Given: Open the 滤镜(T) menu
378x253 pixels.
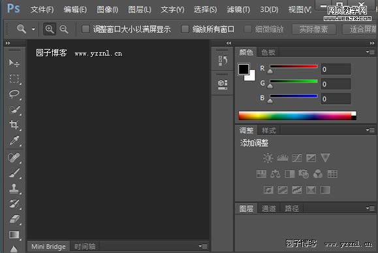Looking at the screenshot, I should [x=238, y=10].
